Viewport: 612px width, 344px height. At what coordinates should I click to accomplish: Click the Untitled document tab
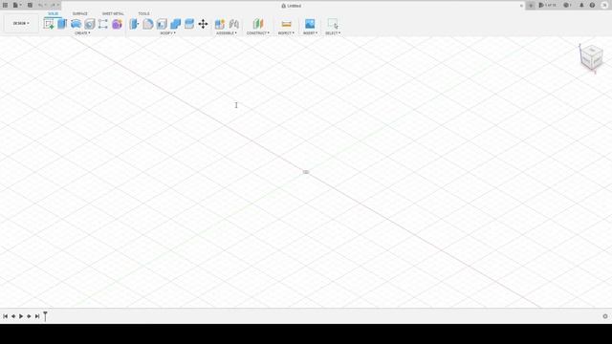(291, 6)
